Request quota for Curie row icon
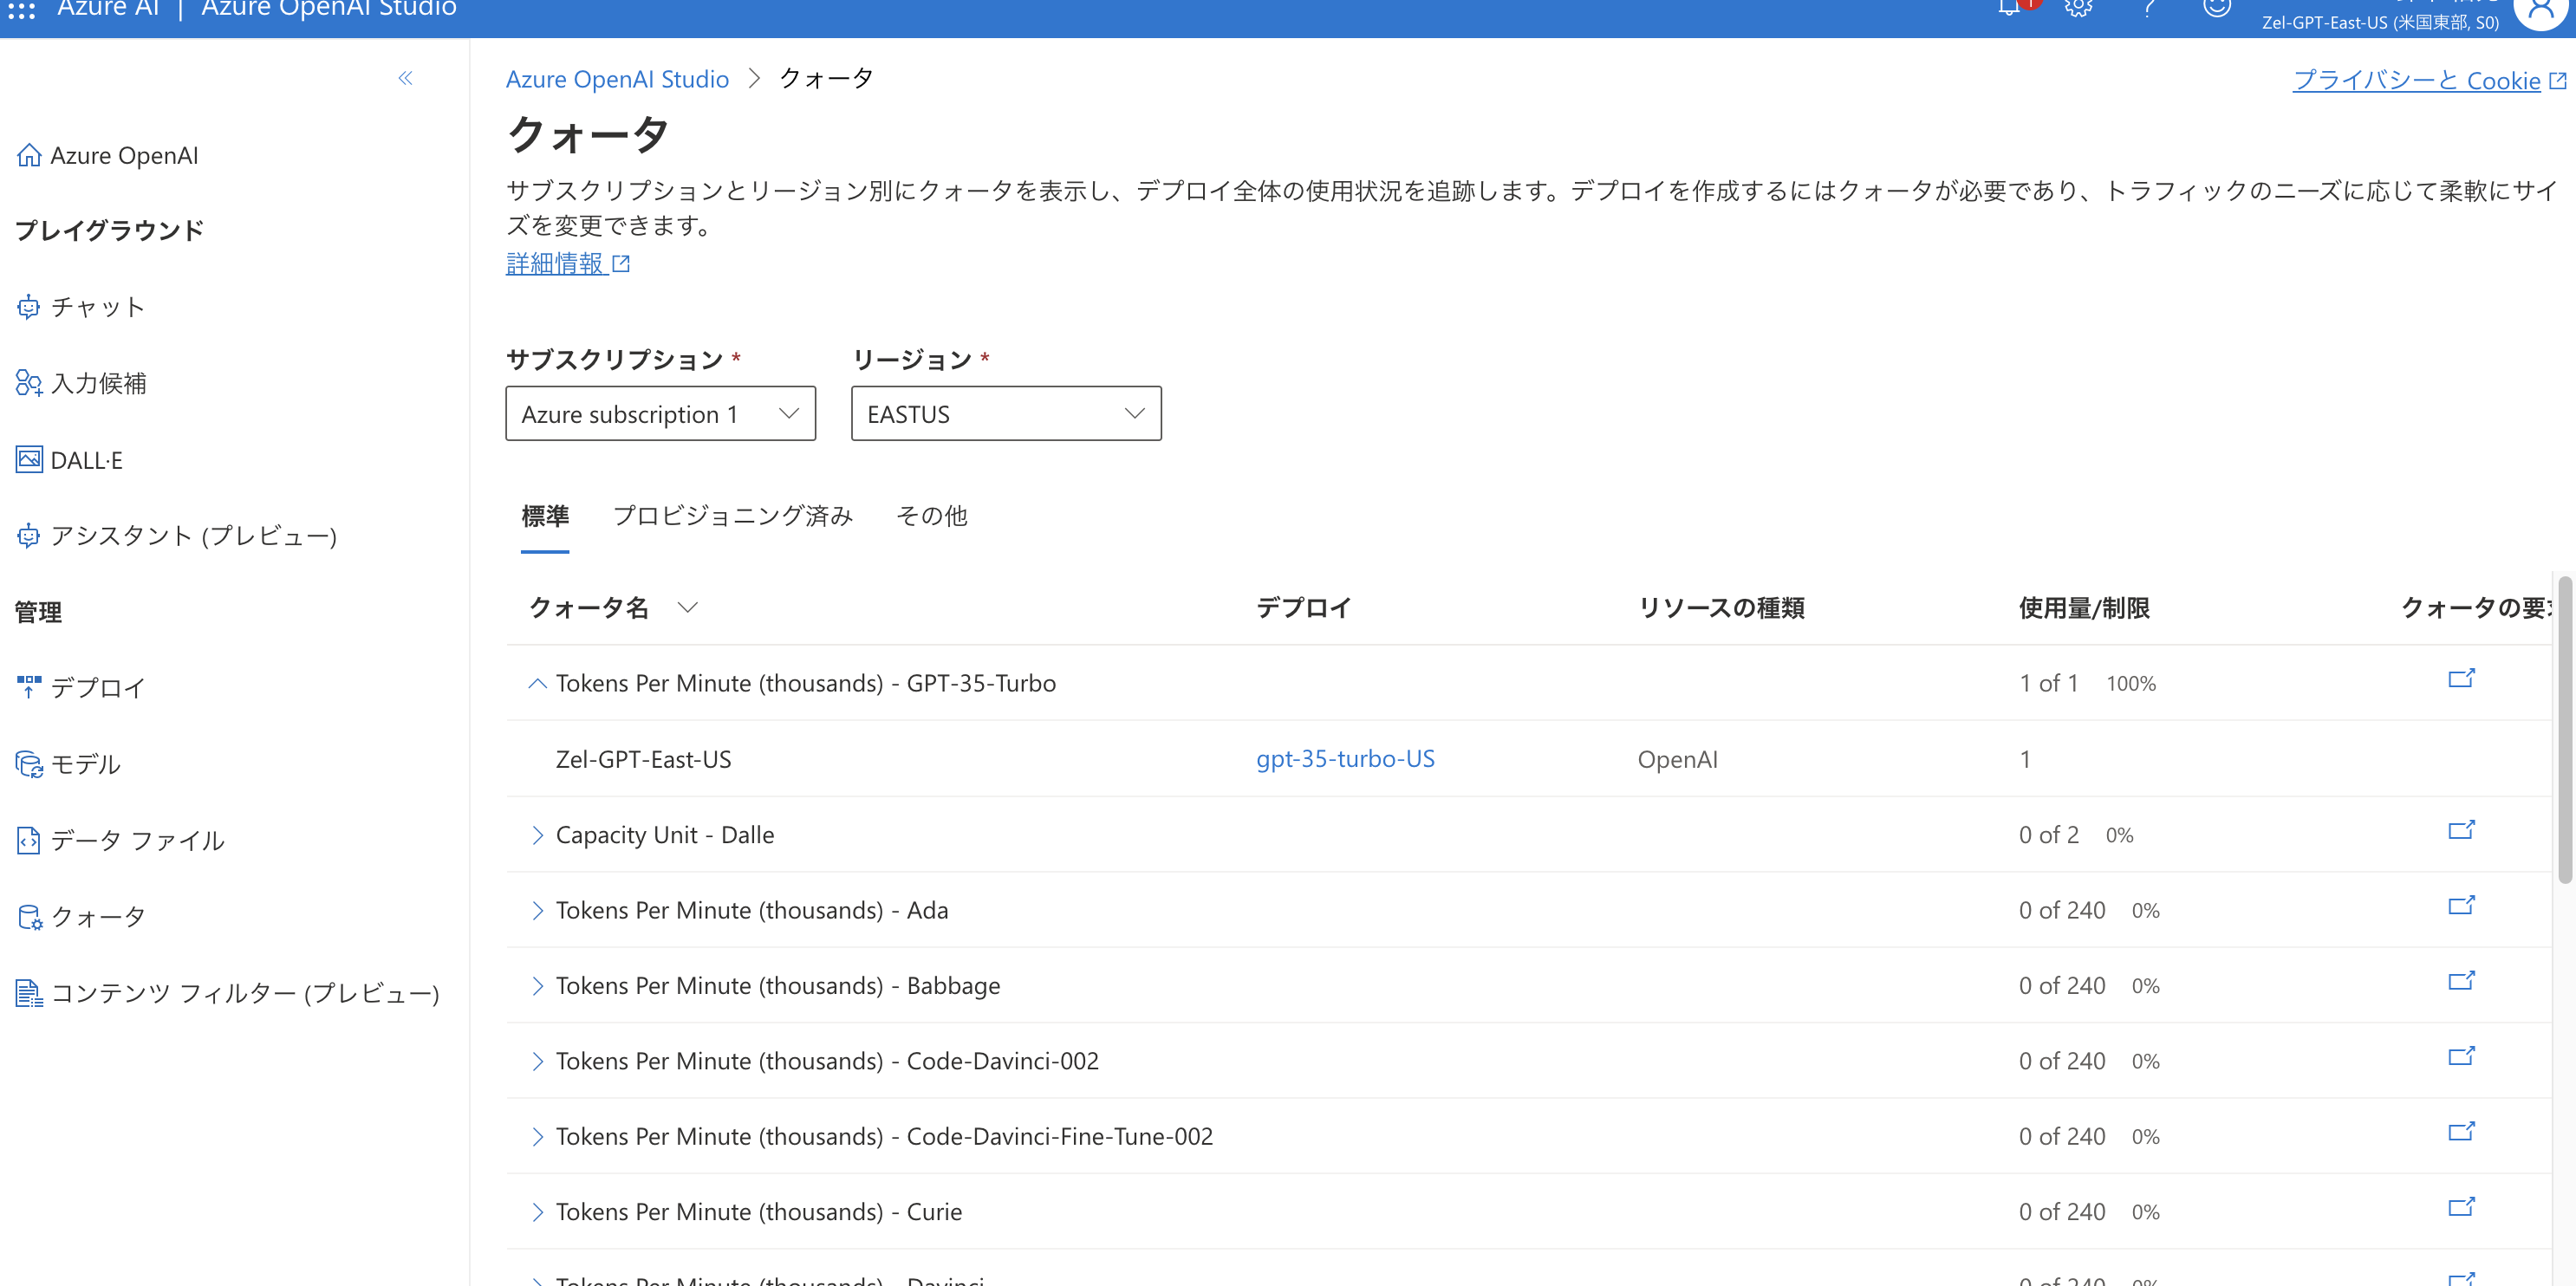 pos(2461,1207)
